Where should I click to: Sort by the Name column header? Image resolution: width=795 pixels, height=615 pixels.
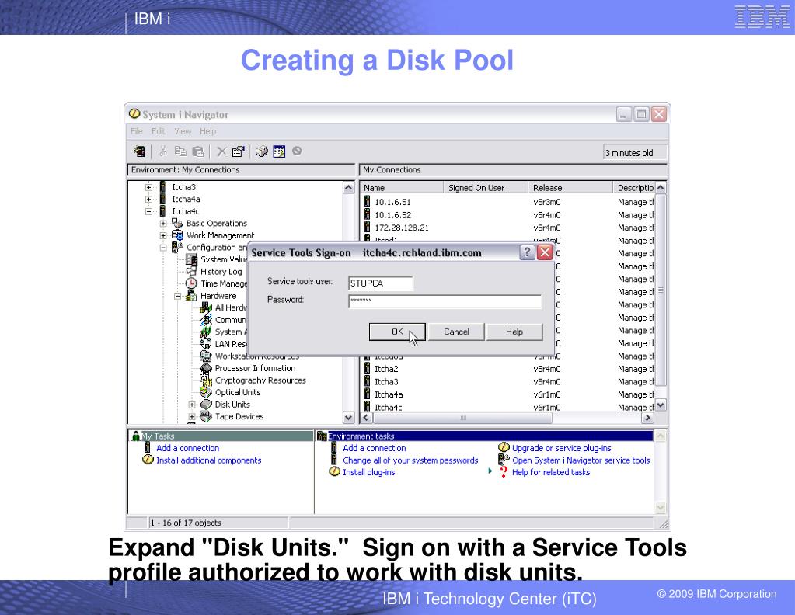402,187
